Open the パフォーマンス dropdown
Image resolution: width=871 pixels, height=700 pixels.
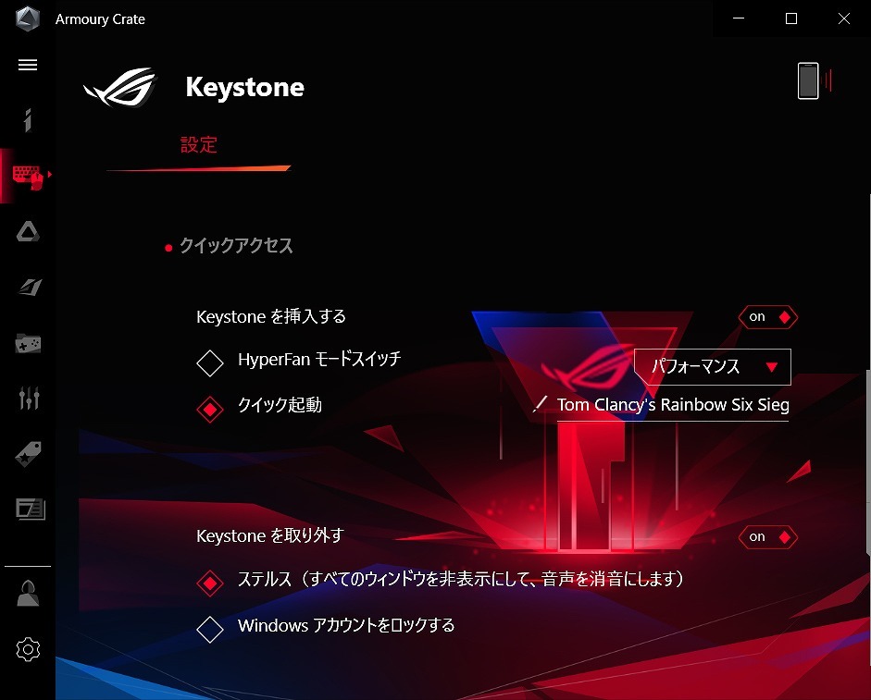point(712,366)
